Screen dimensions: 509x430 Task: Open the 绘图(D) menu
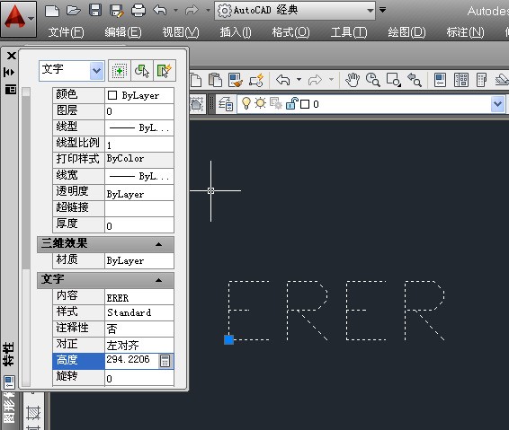point(406,32)
